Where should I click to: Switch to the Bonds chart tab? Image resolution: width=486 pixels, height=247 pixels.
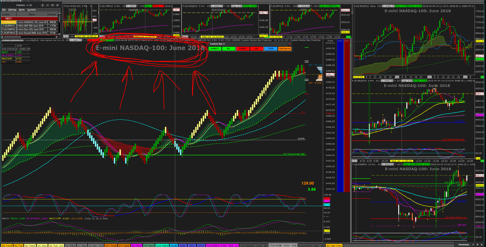pos(174,246)
